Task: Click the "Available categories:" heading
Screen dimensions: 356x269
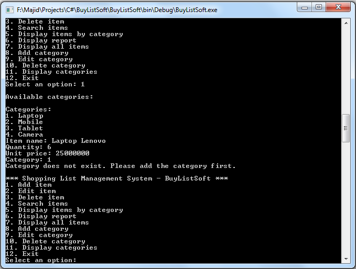Action: point(49,97)
